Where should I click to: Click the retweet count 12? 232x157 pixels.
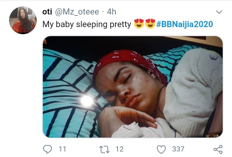point(119,149)
